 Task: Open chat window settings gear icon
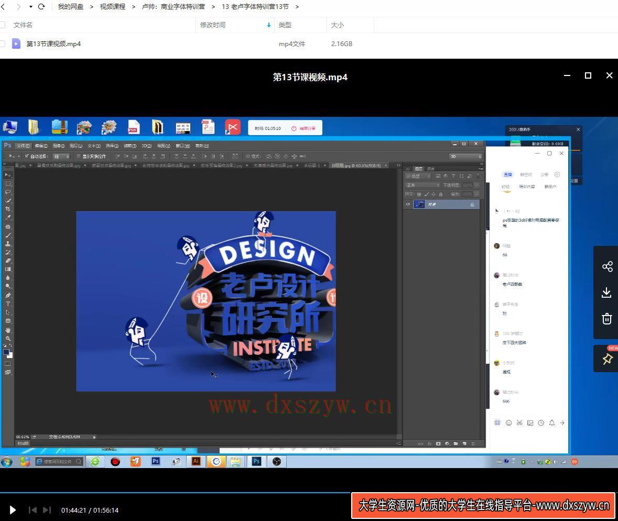click(x=557, y=175)
